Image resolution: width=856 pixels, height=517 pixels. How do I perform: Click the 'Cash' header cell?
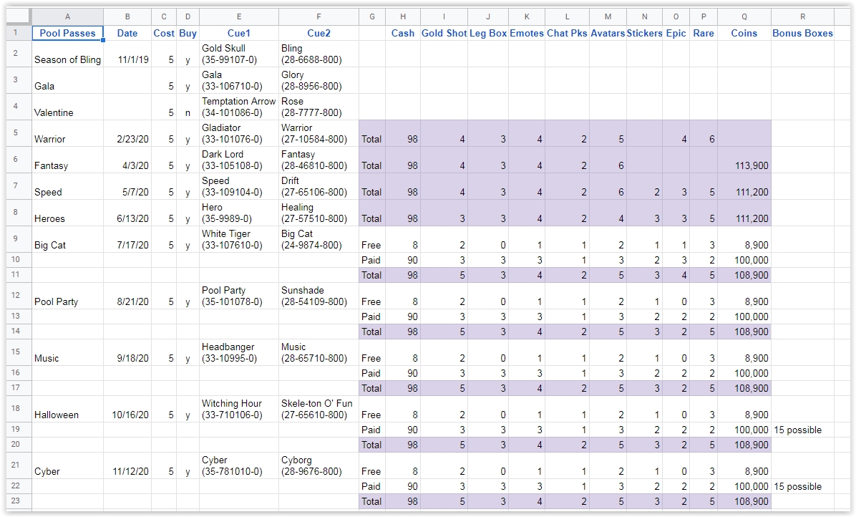[403, 33]
